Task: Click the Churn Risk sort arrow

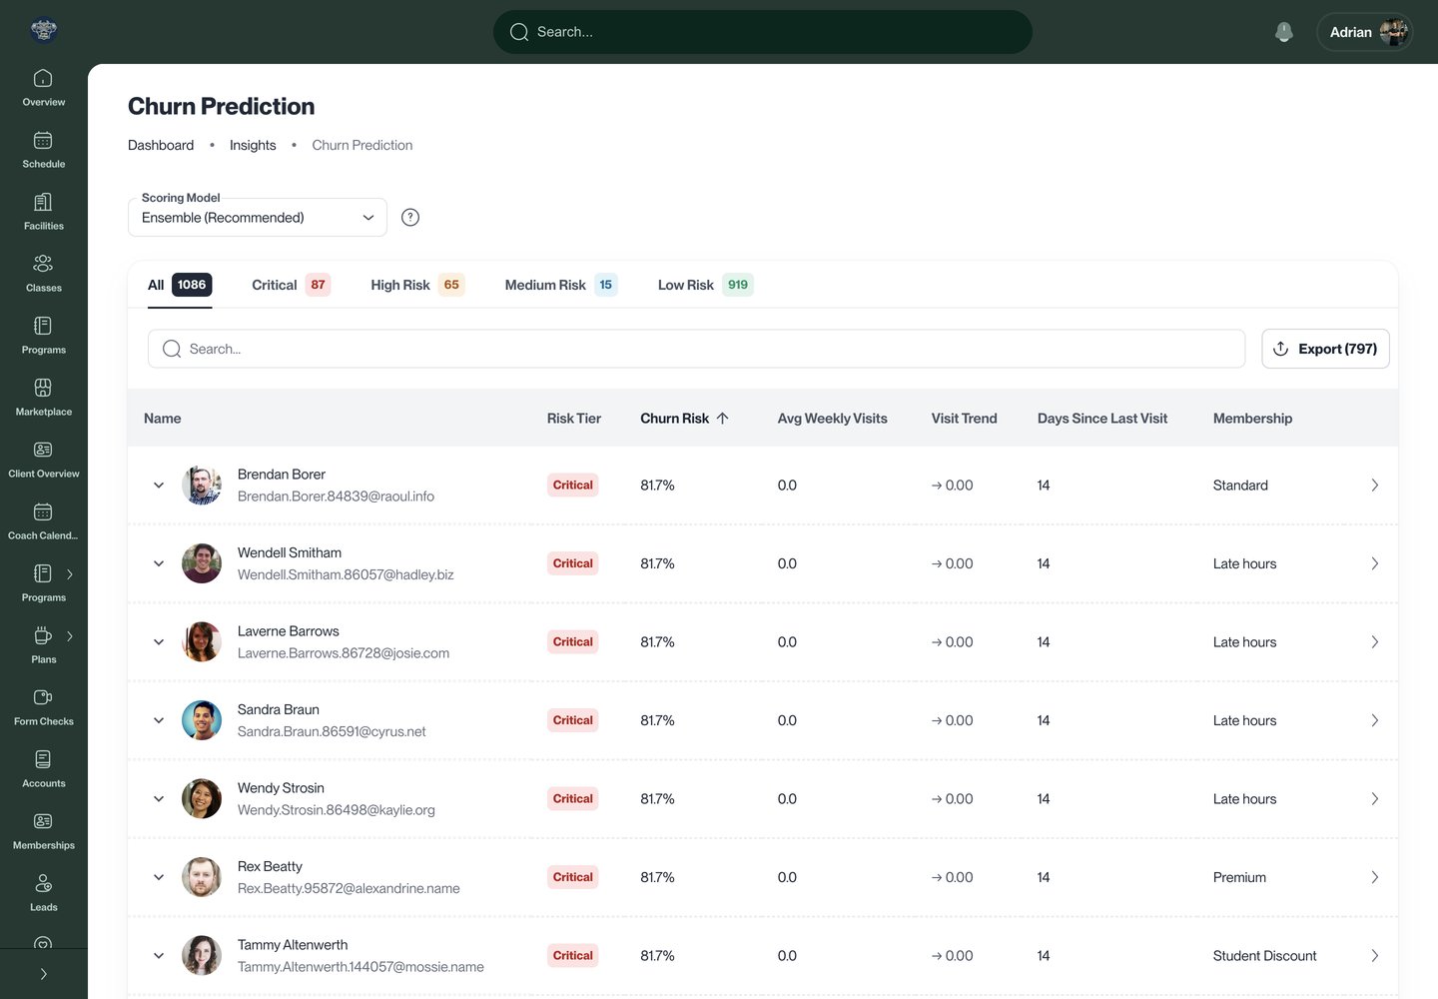Action: point(723,419)
